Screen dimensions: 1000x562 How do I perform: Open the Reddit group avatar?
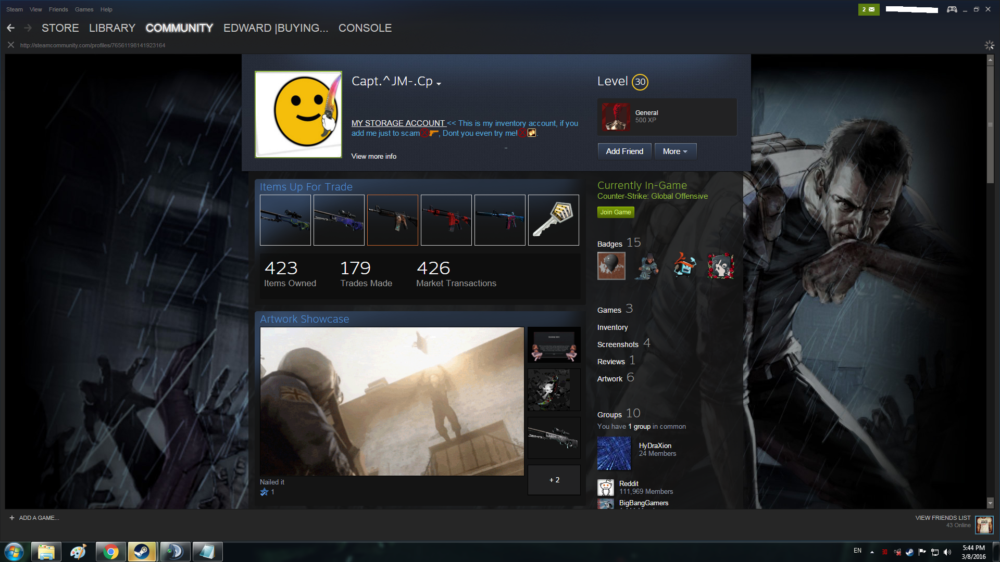[x=606, y=488]
